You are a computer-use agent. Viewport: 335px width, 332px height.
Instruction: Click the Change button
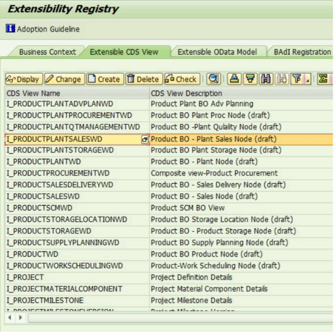65,79
